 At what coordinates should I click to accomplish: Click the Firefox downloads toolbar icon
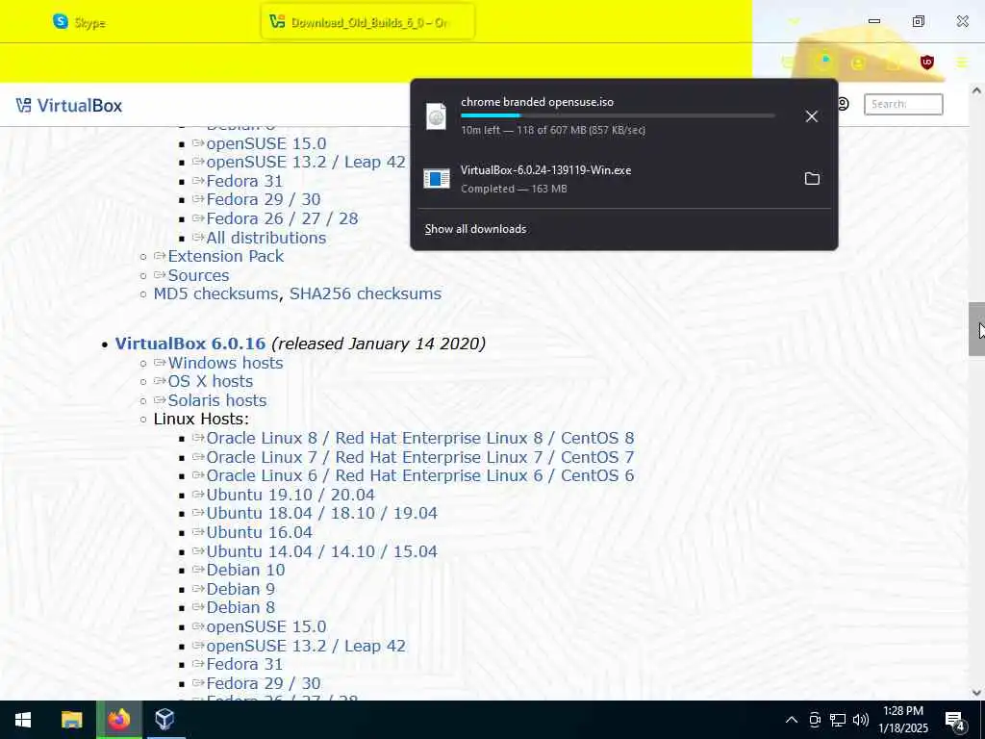tap(823, 62)
